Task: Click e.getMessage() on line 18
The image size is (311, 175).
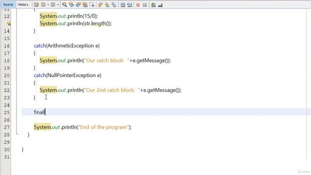Action: coord(150,60)
